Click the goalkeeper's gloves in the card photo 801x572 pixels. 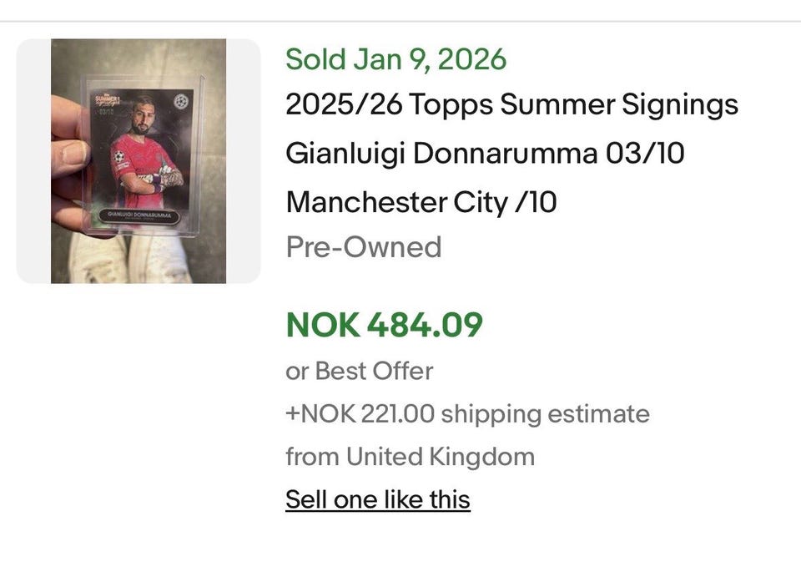click(x=169, y=178)
